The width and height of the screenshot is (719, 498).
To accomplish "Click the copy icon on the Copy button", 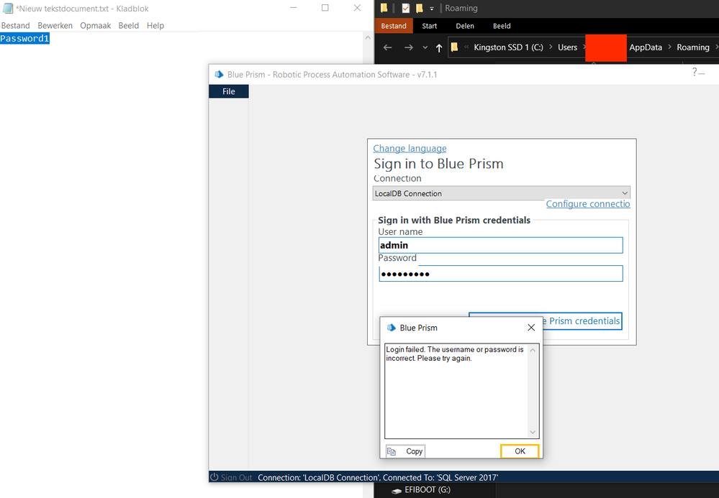I will (392, 452).
